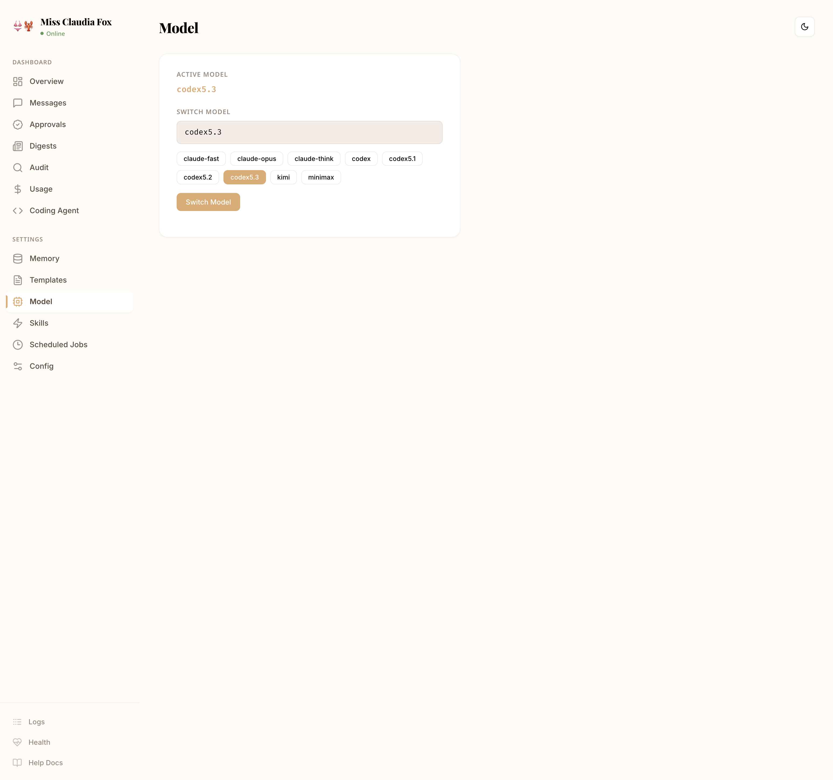The width and height of the screenshot is (833, 780).
Task: Open Logs via the list icon
Action: pyautogui.click(x=17, y=722)
